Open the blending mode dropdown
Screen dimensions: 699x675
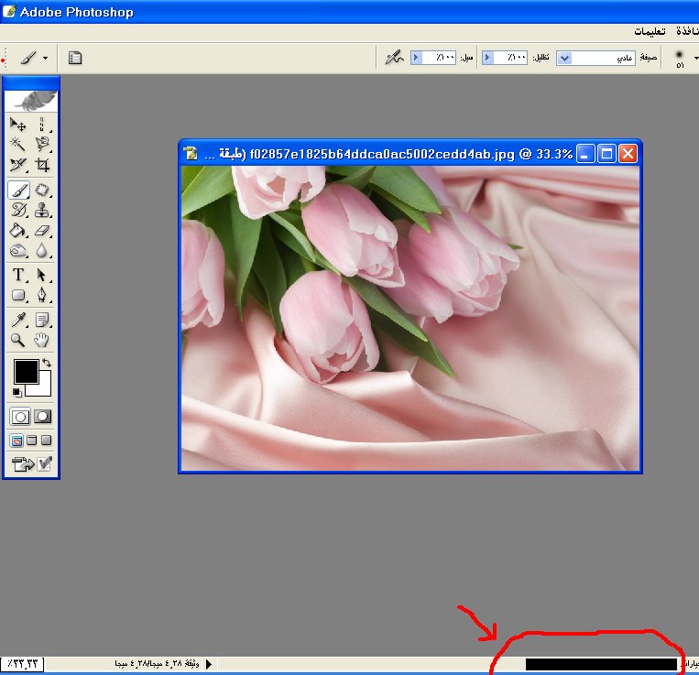pos(564,58)
